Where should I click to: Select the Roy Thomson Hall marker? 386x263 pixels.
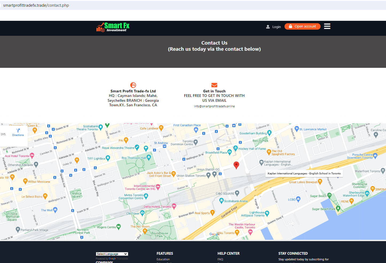click(x=149, y=157)
